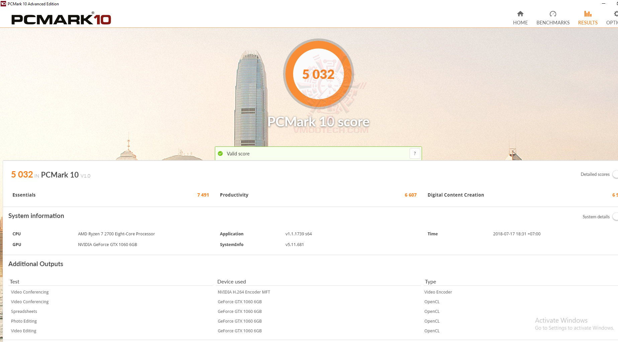Click the "Photo Editing" test row
618x342 pixels.
coord(24,321)
